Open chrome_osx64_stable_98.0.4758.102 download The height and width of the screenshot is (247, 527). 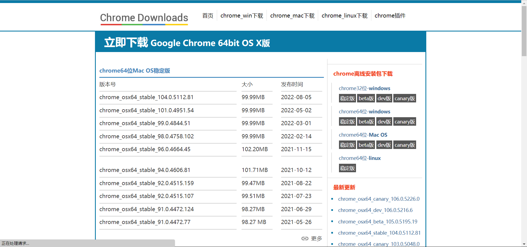tap(147, 136)
